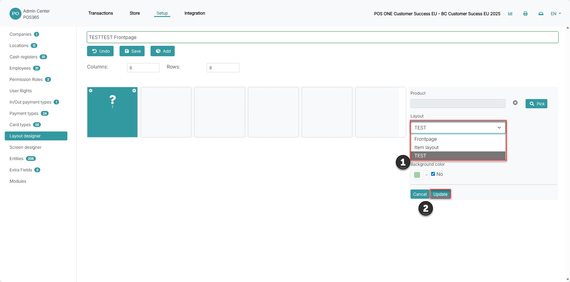570x282 pixels.
Task: Select Layout designer in the sidebar
Action: pyautogui.click(x=36, y=136)
